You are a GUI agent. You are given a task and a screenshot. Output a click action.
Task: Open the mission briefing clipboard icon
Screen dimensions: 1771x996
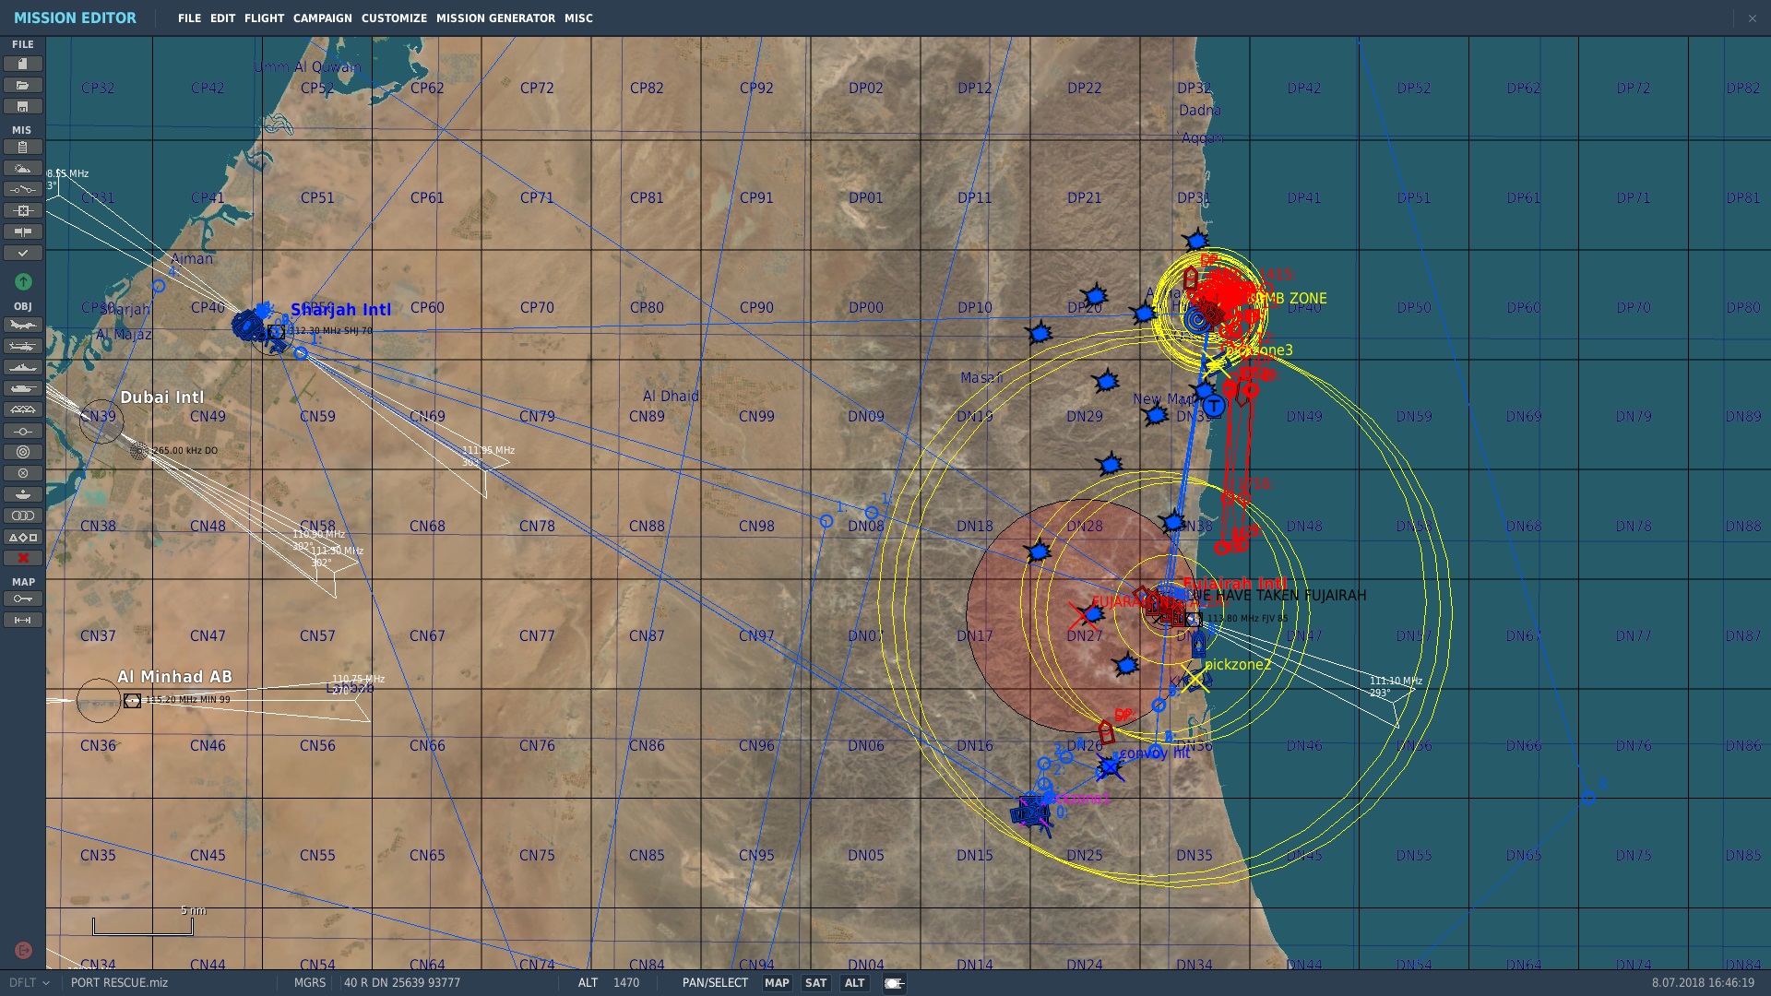click(x=23, y=148)
